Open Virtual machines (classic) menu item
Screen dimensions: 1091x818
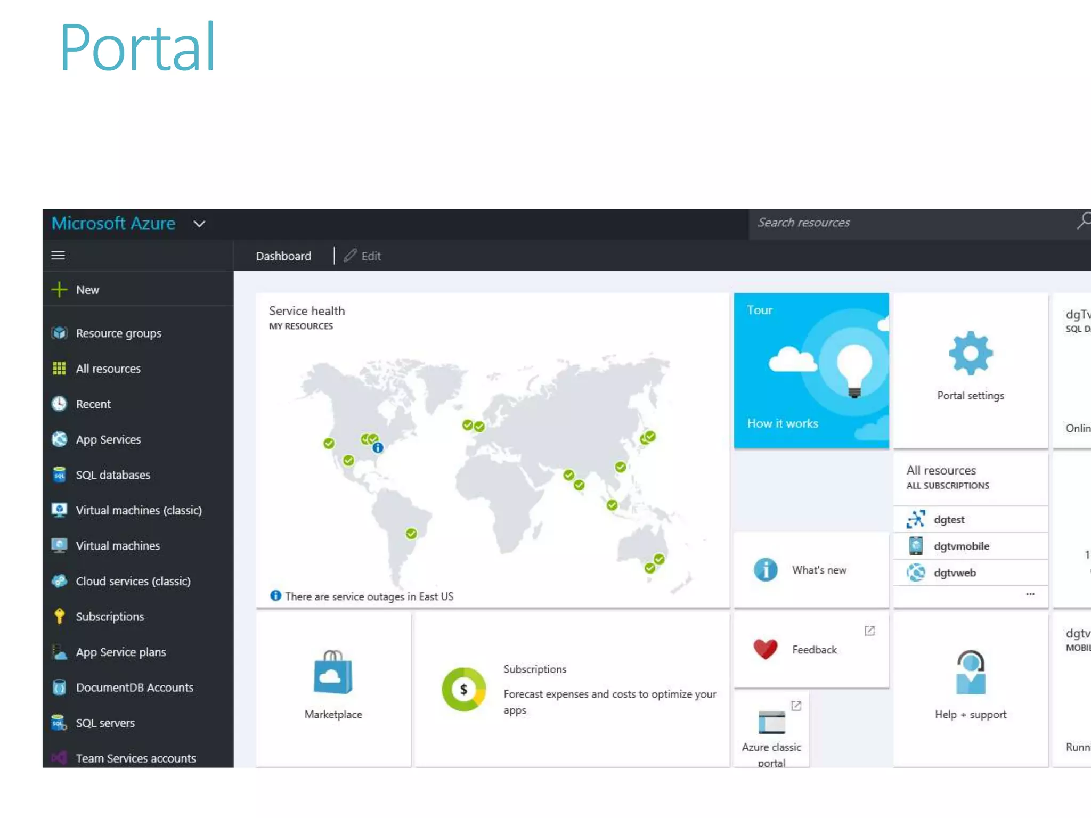(139, 511)
